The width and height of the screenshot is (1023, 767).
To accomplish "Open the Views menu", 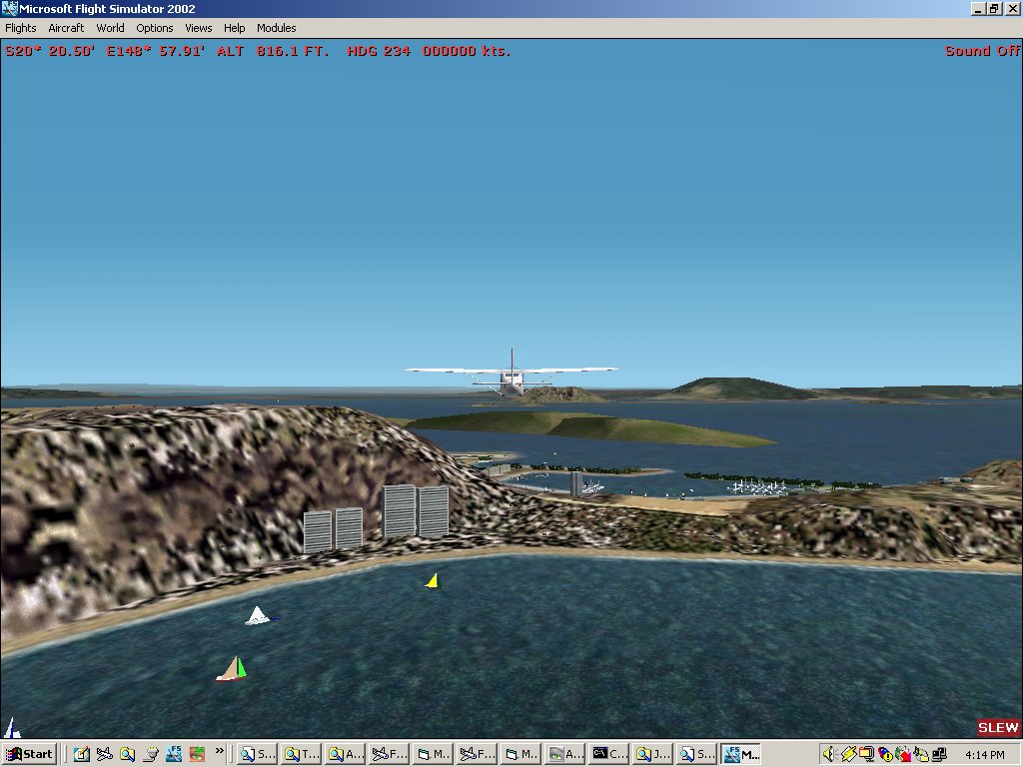I will click(x=199, y=28).
